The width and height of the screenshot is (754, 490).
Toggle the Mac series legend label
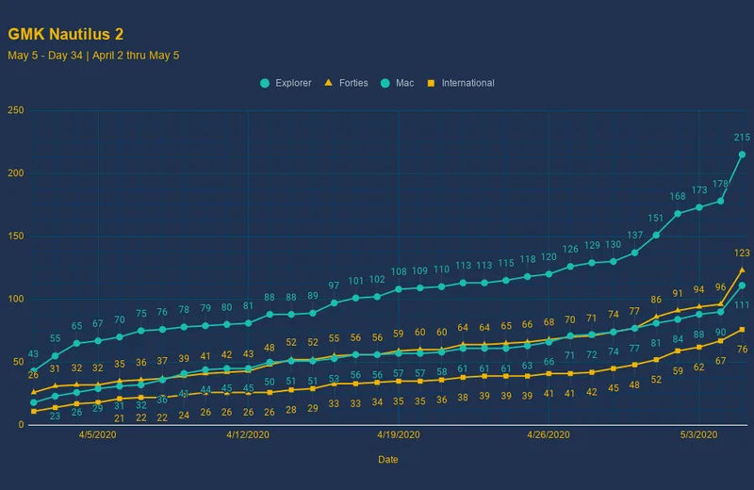point(405,83)
